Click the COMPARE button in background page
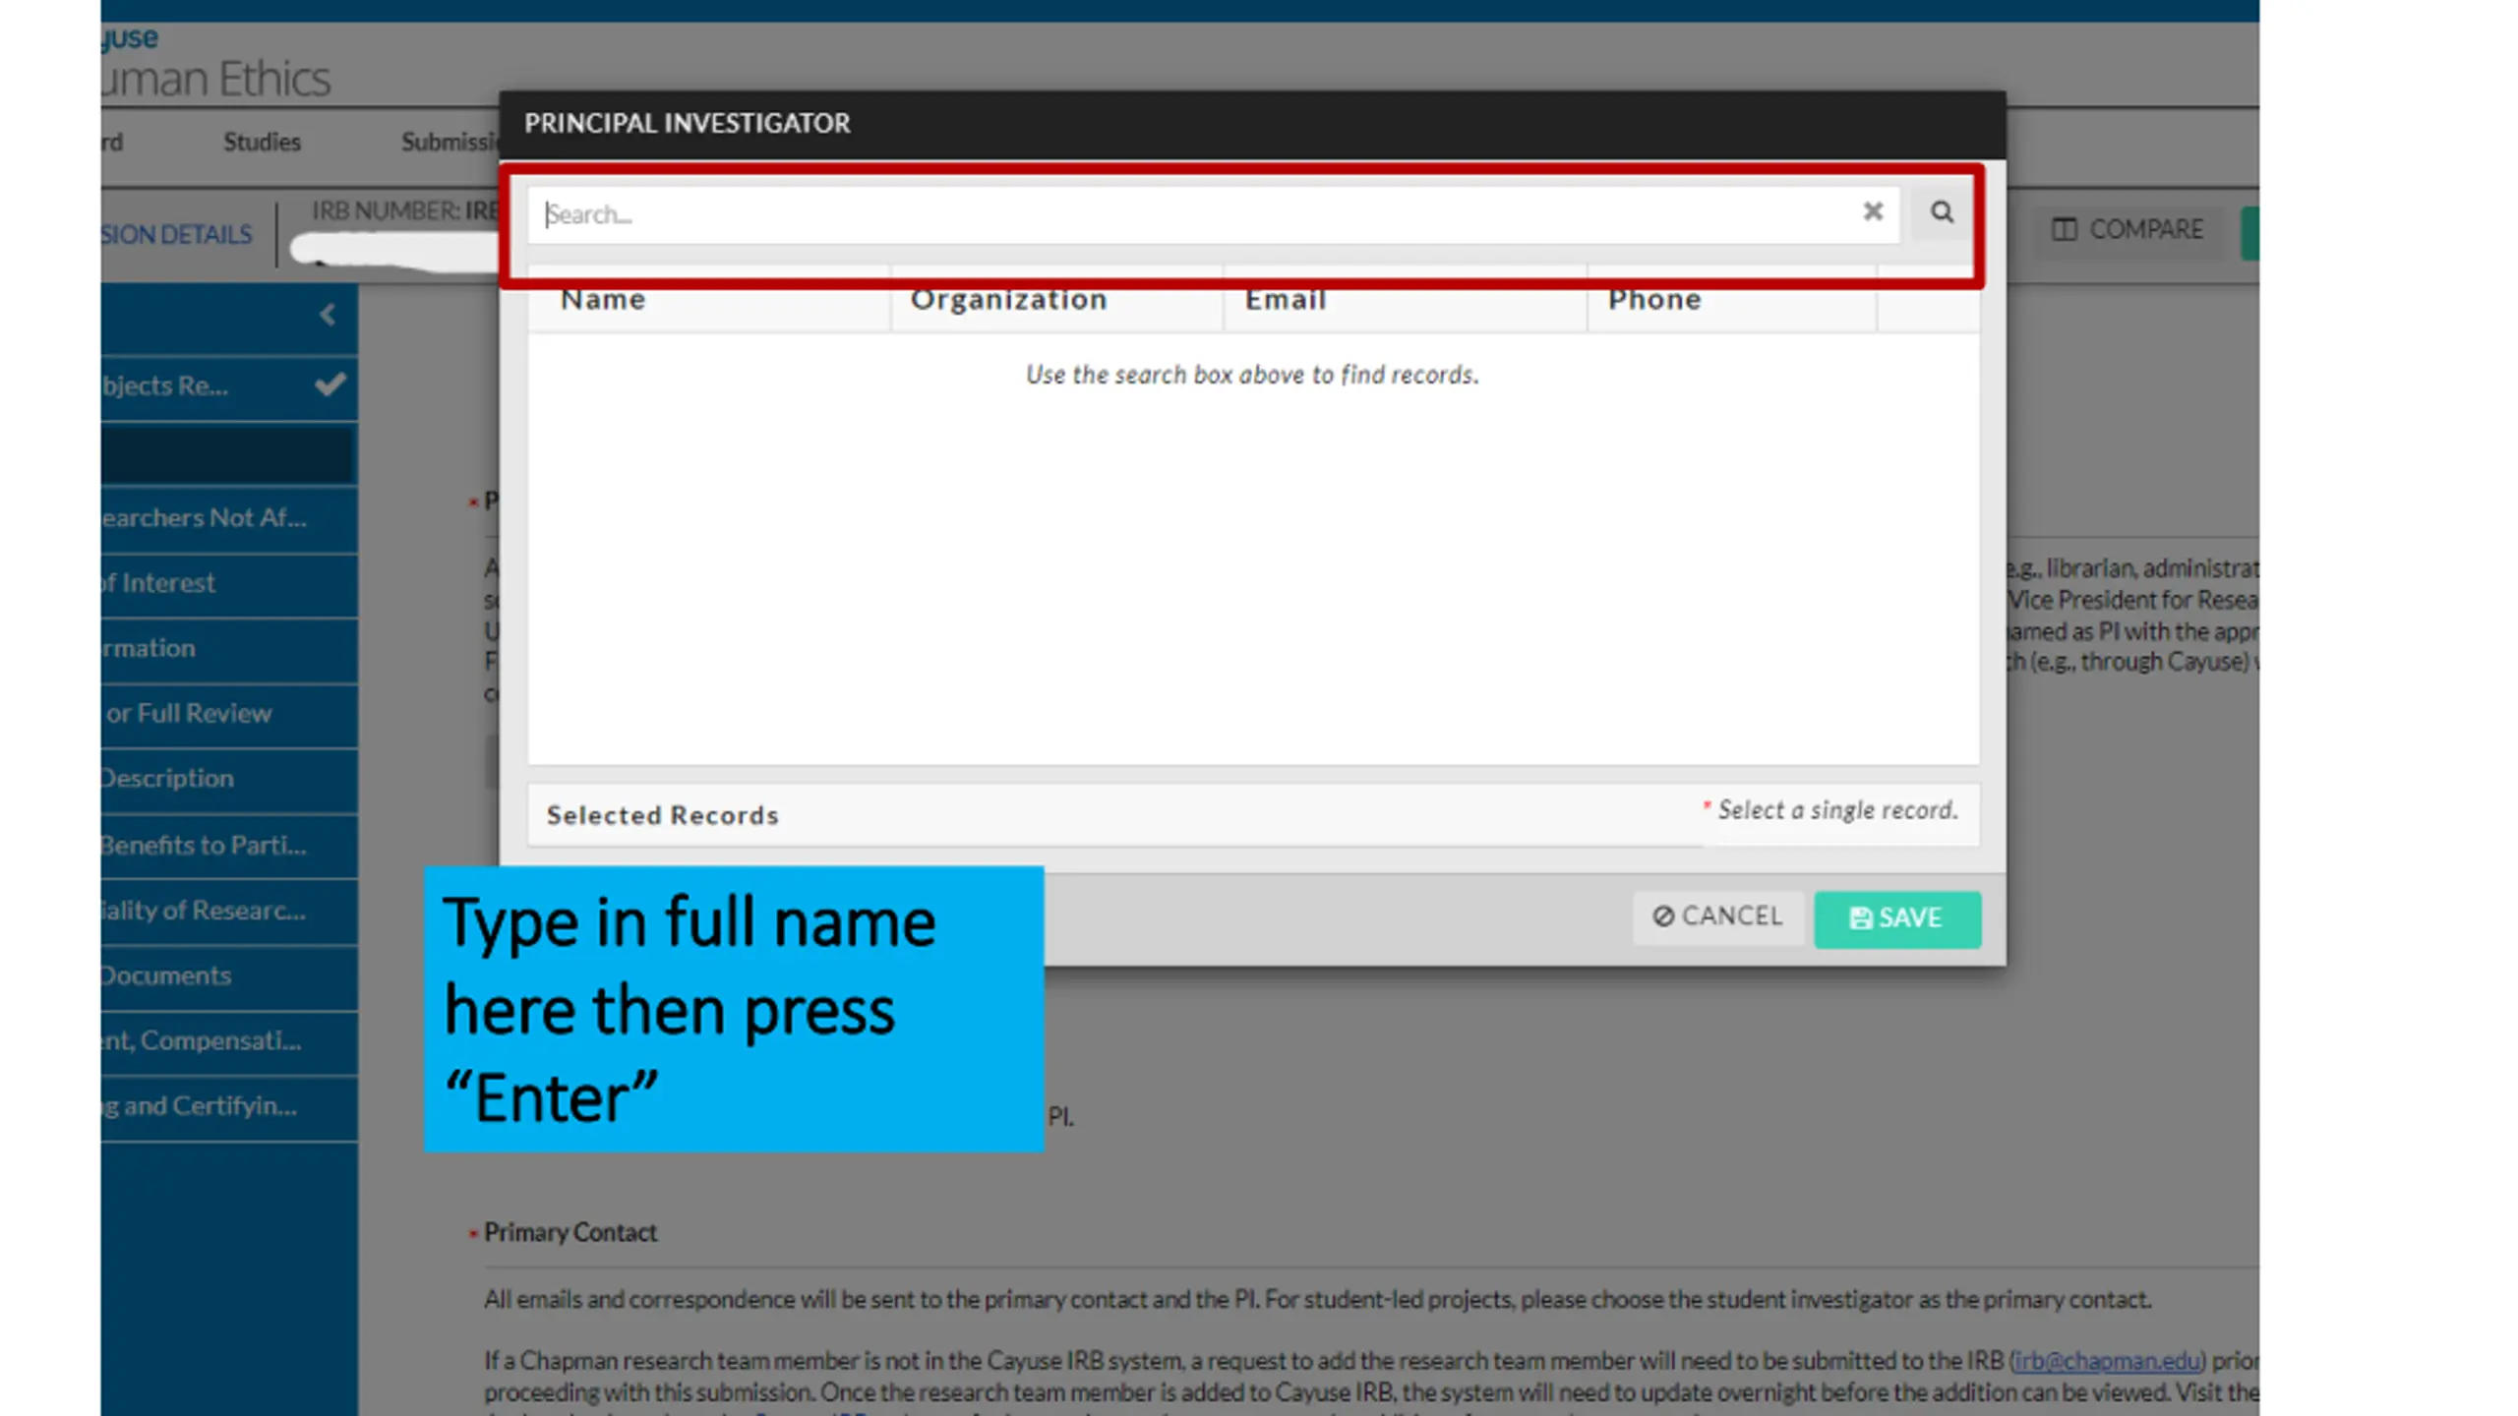This screenshot has width=2518, height=1416. point(2128,230)
